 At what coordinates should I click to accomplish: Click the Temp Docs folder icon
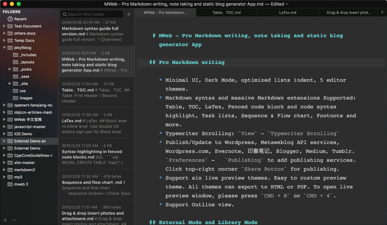click(x=10, y=41)
